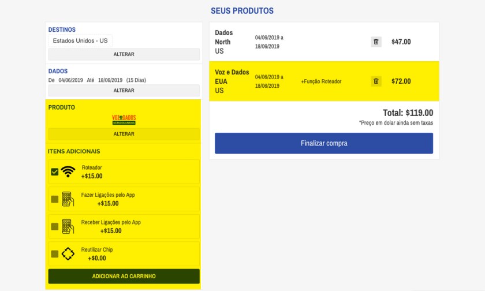Image resolution: width=485 pixels, height=291 pixels.
Task: Enable Fazer Ligações pelo App checkbox
Action: [55, 199]
